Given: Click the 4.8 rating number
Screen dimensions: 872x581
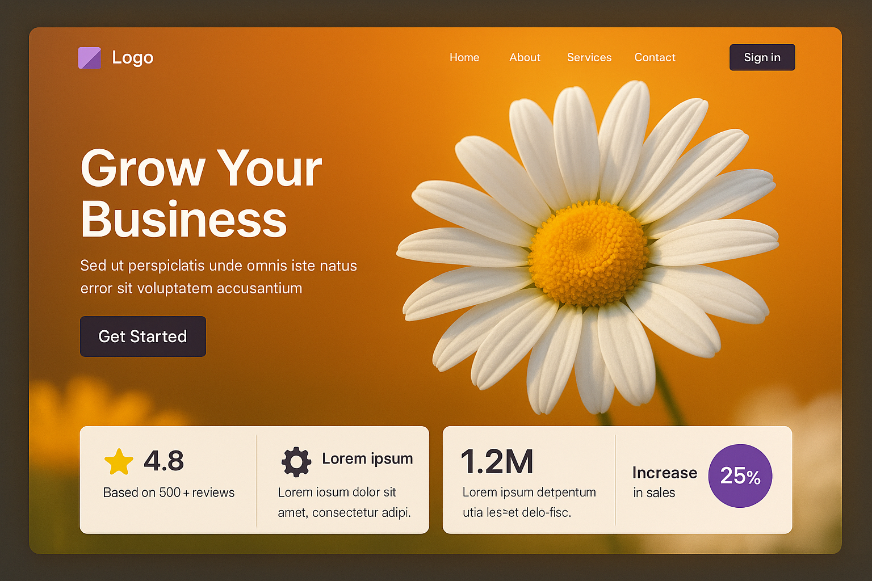Looking at the screenshot, I should 164,461.
